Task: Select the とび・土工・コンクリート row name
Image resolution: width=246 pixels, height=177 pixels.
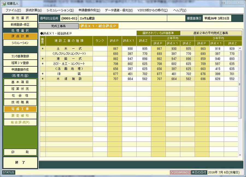Action: point(69,64)
